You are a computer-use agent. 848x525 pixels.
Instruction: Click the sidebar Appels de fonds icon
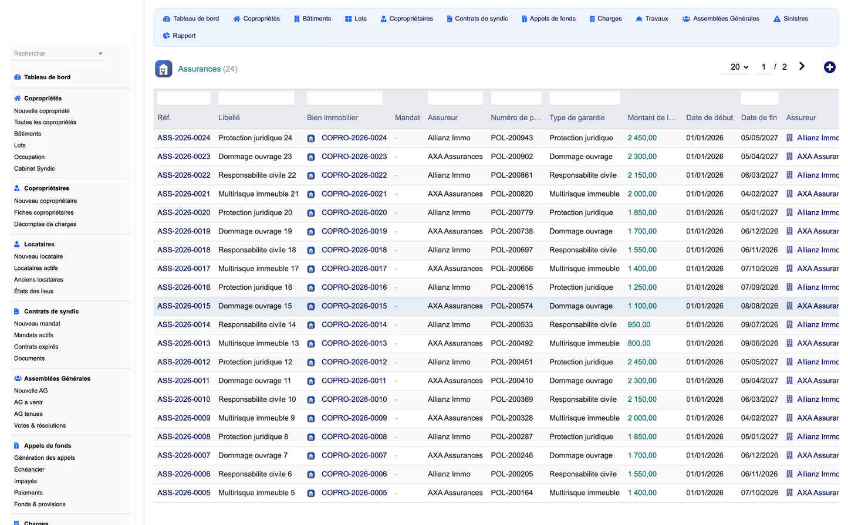(x=17, y=446)
